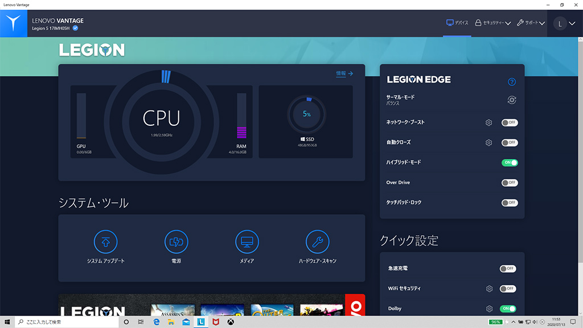Click the SSD 5% usage ring

pyautogui.click(x=307, y=114)
